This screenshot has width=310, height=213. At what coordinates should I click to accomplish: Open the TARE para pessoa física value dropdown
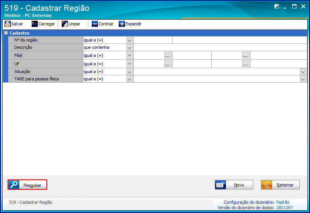coord(303,79)
